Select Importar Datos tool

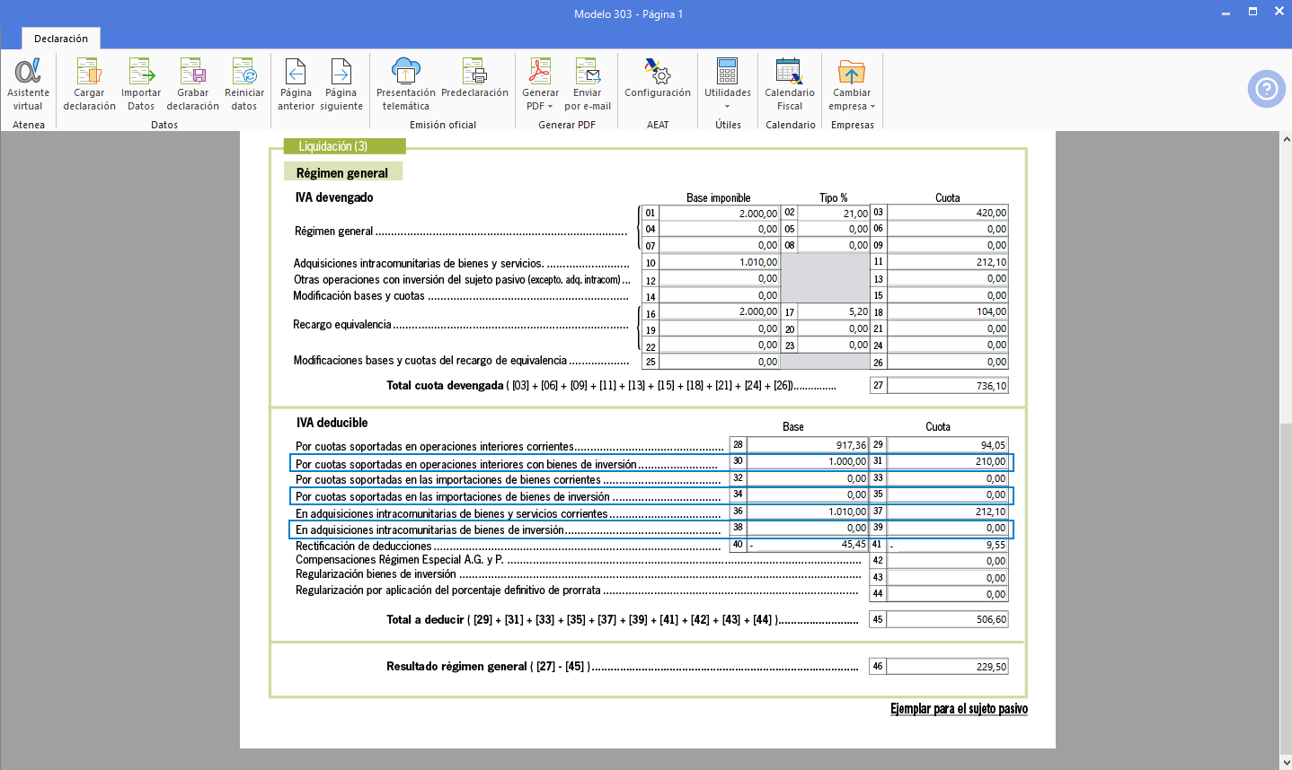141,84
